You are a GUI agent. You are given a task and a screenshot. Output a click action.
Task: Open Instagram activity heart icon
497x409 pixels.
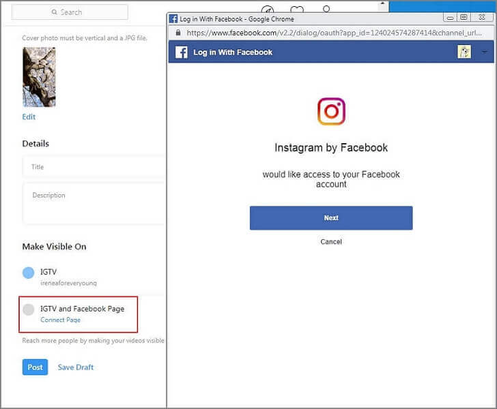[x=297, y=9]
